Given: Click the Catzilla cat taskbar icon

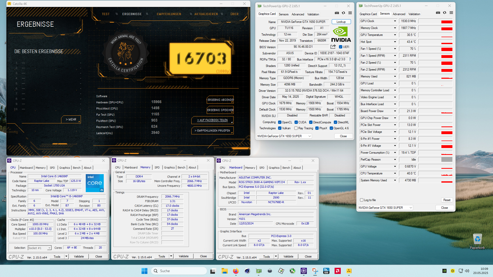Looking at the screenshot, I should pos(270,271).
